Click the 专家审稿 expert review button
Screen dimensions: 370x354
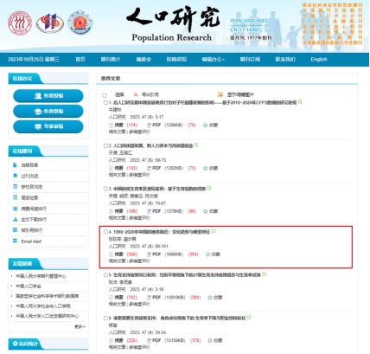click(48, 126)
